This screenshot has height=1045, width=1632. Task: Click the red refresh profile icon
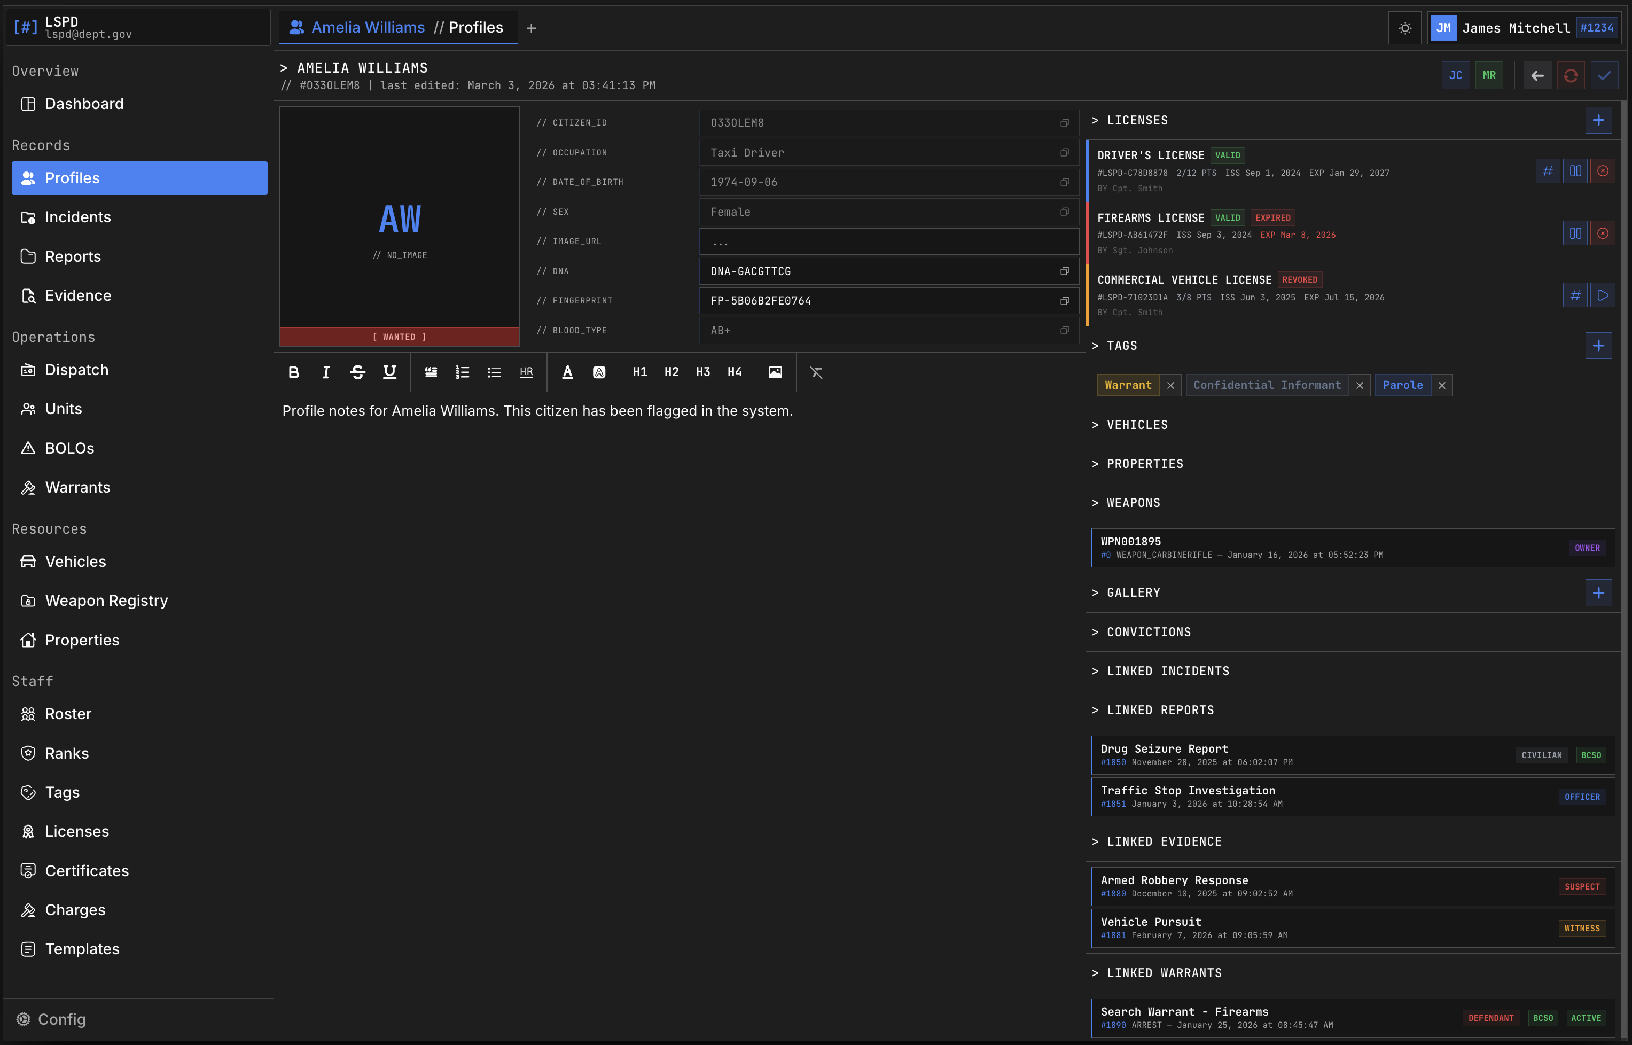point(1570,75)
